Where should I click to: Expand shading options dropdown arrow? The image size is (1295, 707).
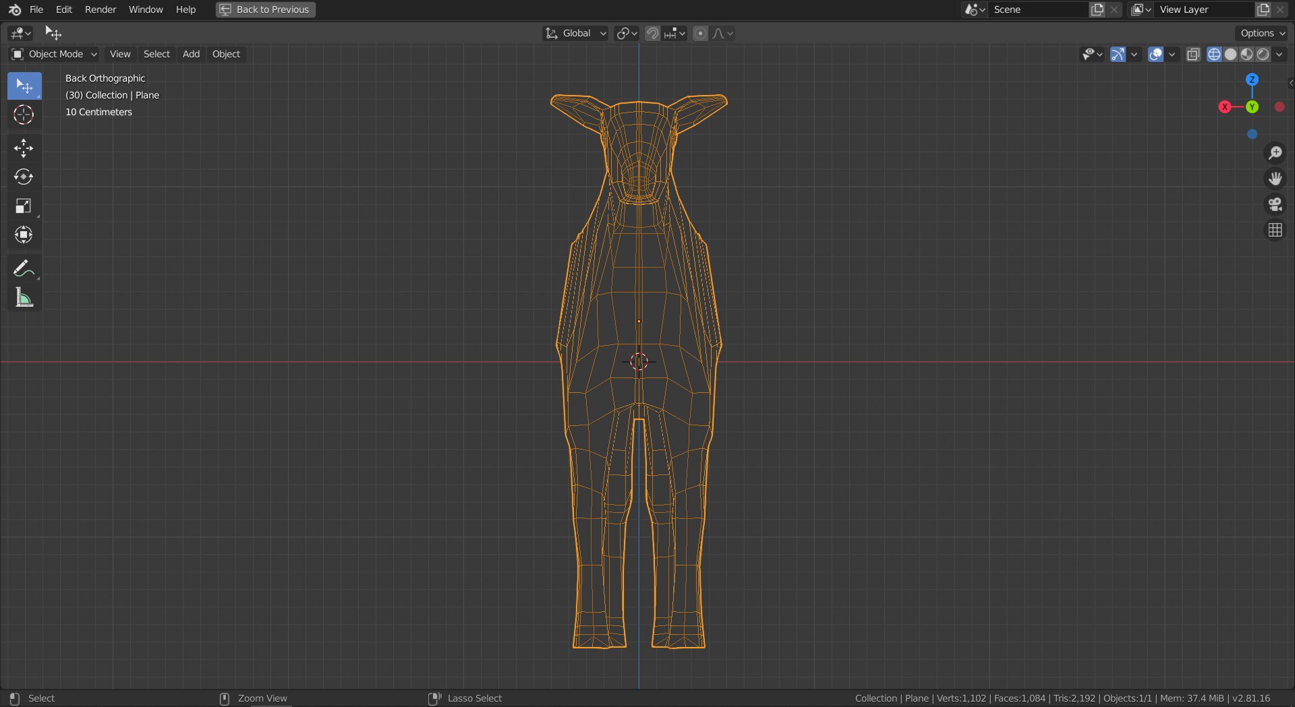pos(1279,55)
